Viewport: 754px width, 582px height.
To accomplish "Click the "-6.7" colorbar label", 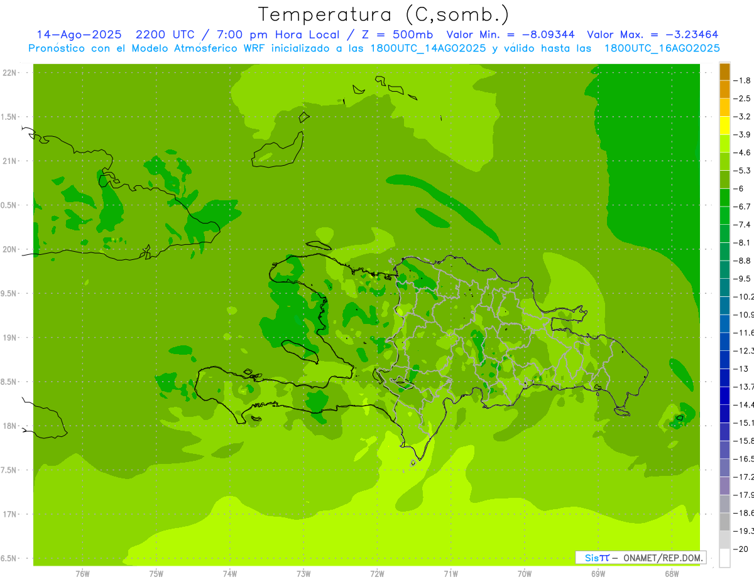I will [742, 206].
